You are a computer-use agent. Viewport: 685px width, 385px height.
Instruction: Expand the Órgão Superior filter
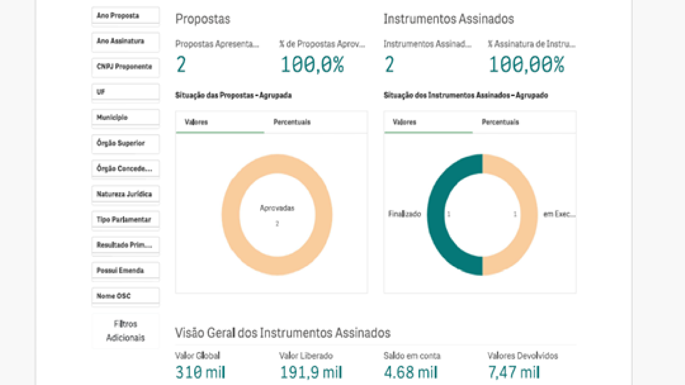(125, 143)
